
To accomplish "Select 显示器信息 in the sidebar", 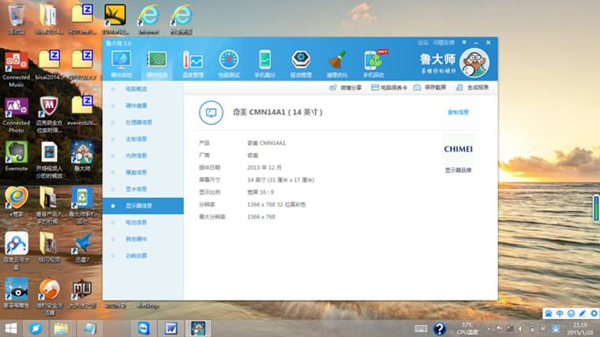I will (143, 206).
